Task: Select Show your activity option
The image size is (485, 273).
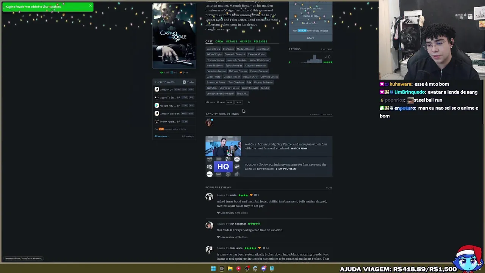Action: pyautogui.click(x=310, y=8)
